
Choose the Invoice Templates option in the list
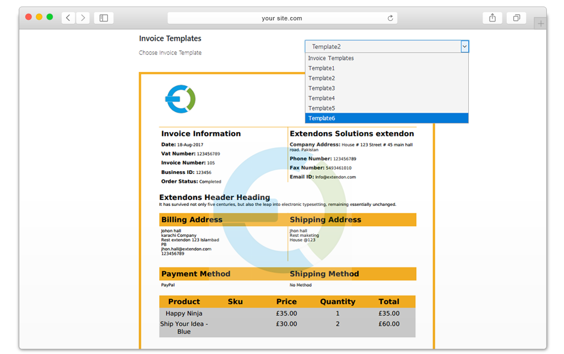coord(387,58)
